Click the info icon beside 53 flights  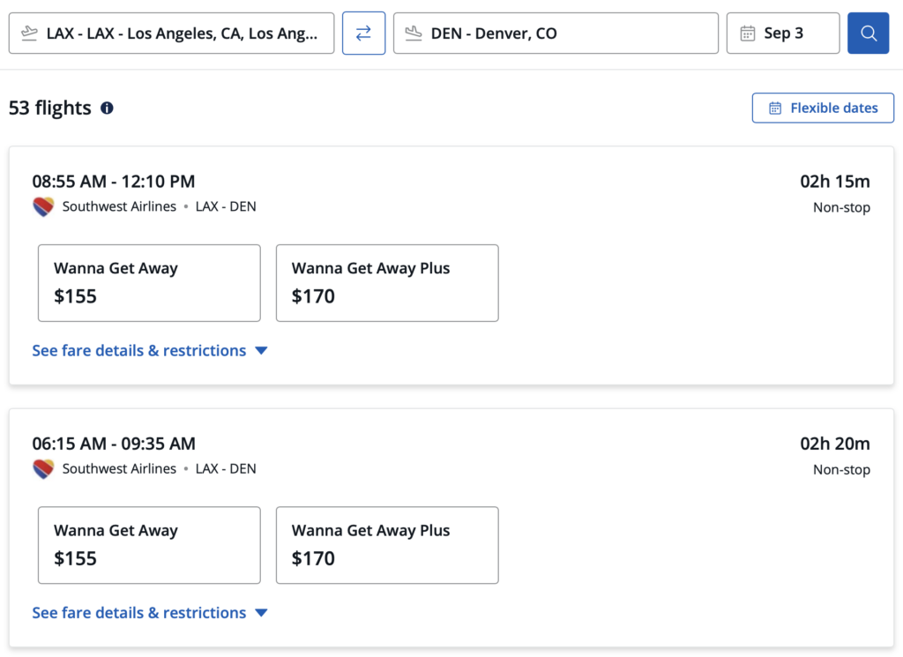[x=107, y=108]
